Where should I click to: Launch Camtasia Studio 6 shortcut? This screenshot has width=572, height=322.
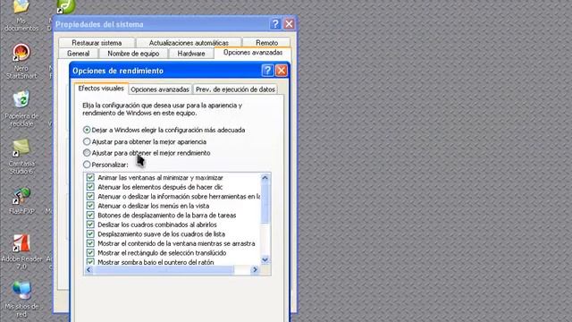pyautogui.click(x=21, y=157)
